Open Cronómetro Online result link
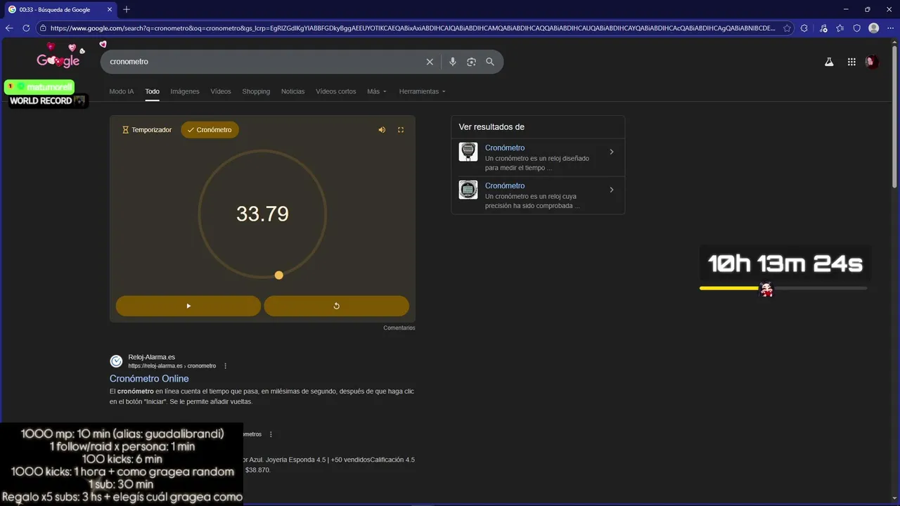Screen dimensions: 900x506 [x=149, y=379]
